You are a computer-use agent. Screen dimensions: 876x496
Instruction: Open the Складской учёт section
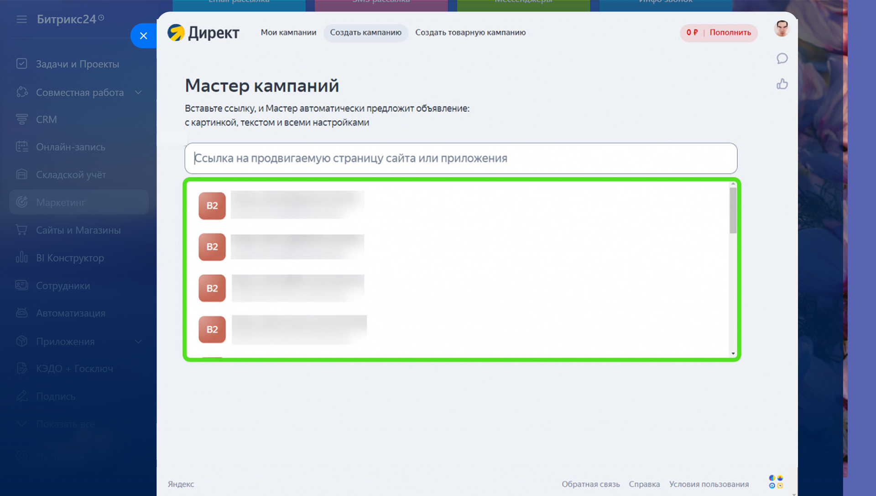pos(71,175)
